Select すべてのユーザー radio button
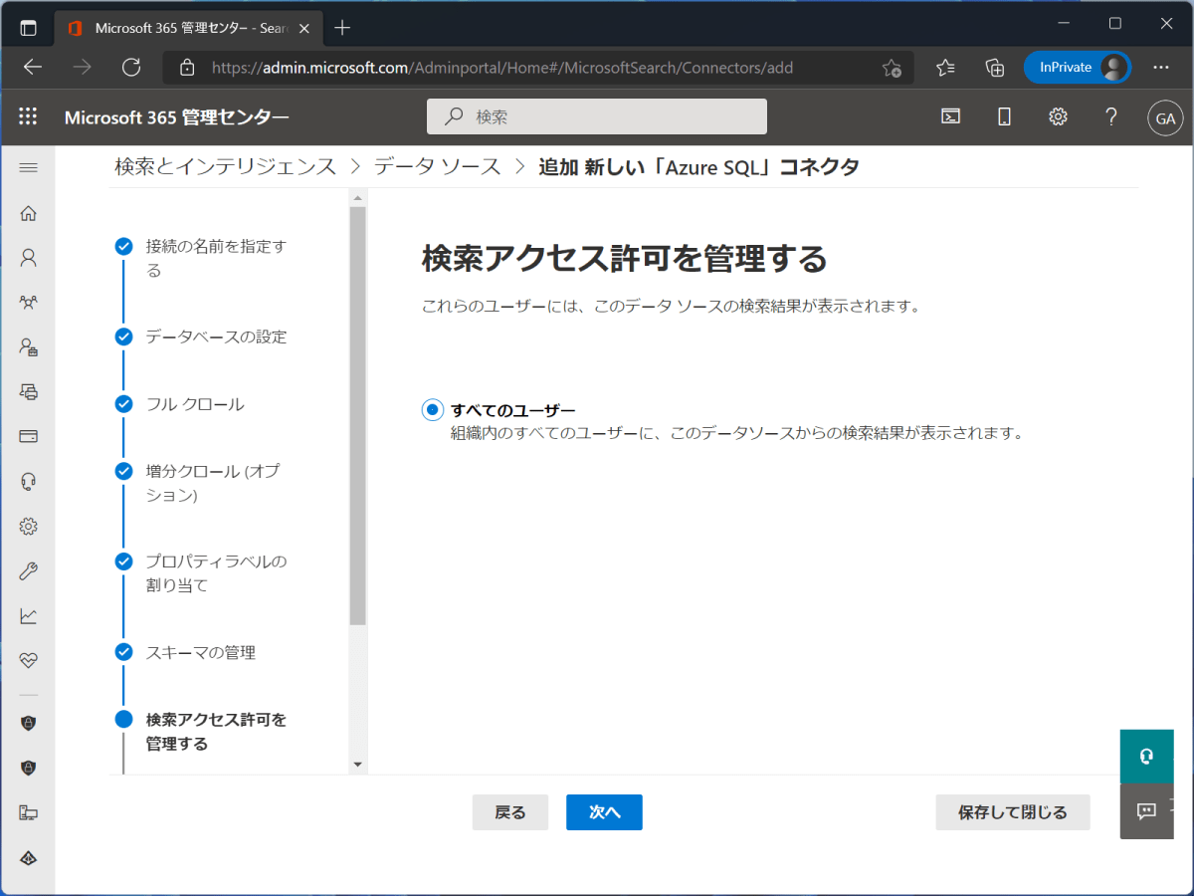The height and width of the screenshot is (896, 1194). (432, 409)
